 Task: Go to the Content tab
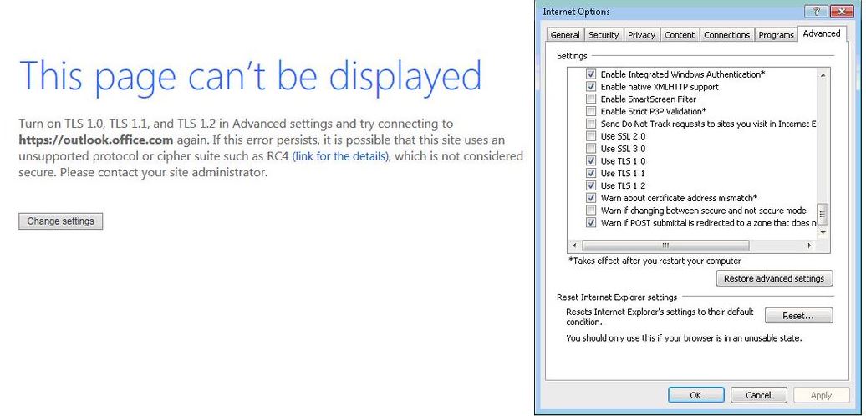coord(680,35)
